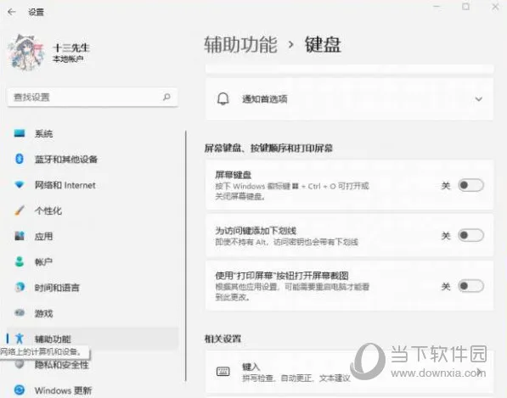Open 系统 settings category
The height and width of the screenshot is (398, 507).
pyautogui.click(x=93, y=133)
